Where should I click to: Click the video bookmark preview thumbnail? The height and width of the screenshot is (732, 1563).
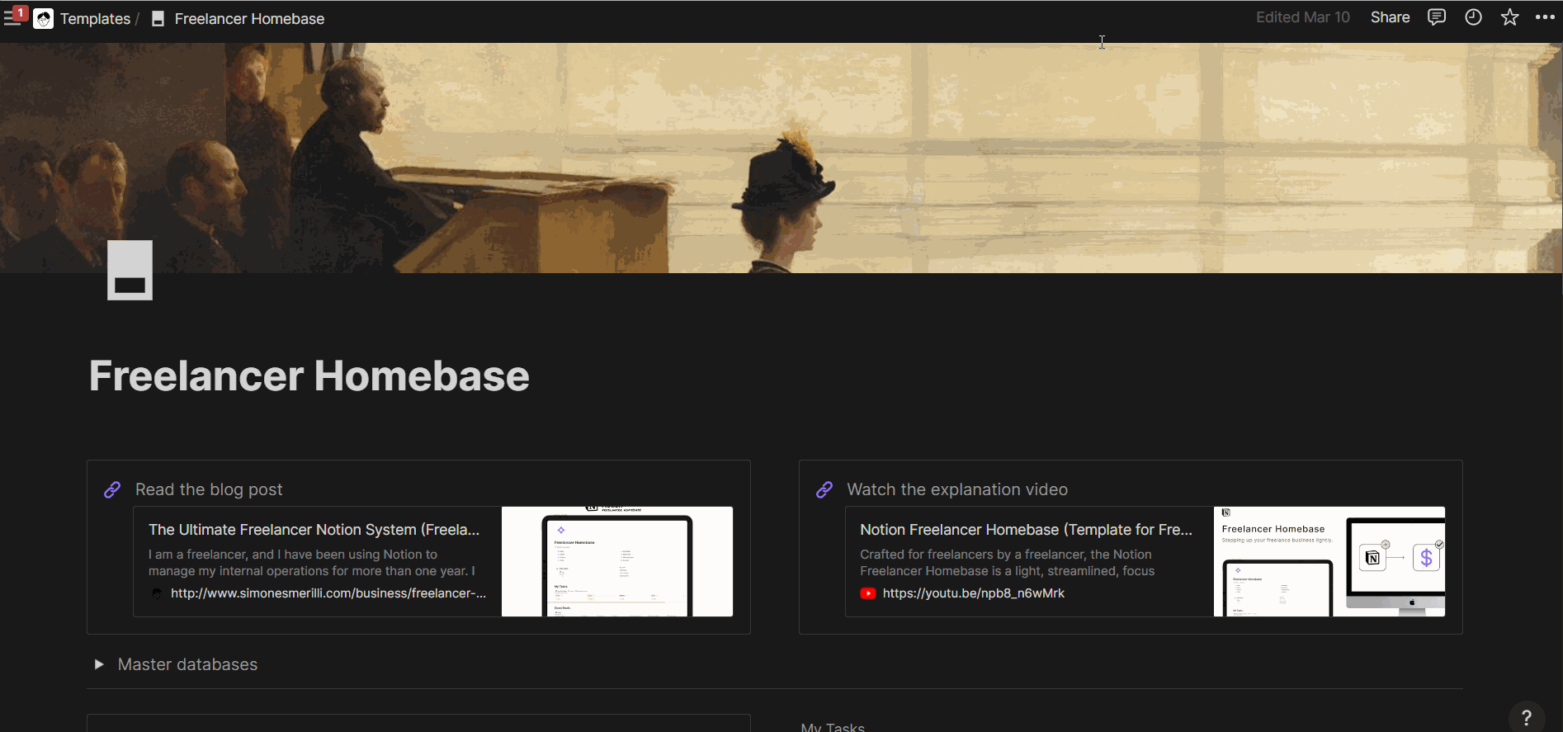(x=1329, y=561)
